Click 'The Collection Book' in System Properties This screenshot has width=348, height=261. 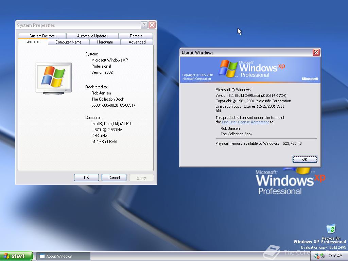coord(108,99)
